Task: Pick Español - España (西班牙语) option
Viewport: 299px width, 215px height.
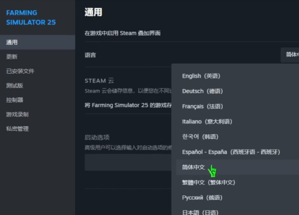Action: 231,152
